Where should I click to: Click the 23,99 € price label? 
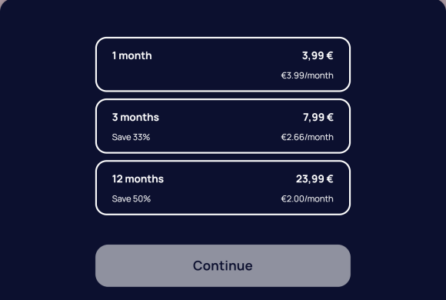[x=315, y=179]
